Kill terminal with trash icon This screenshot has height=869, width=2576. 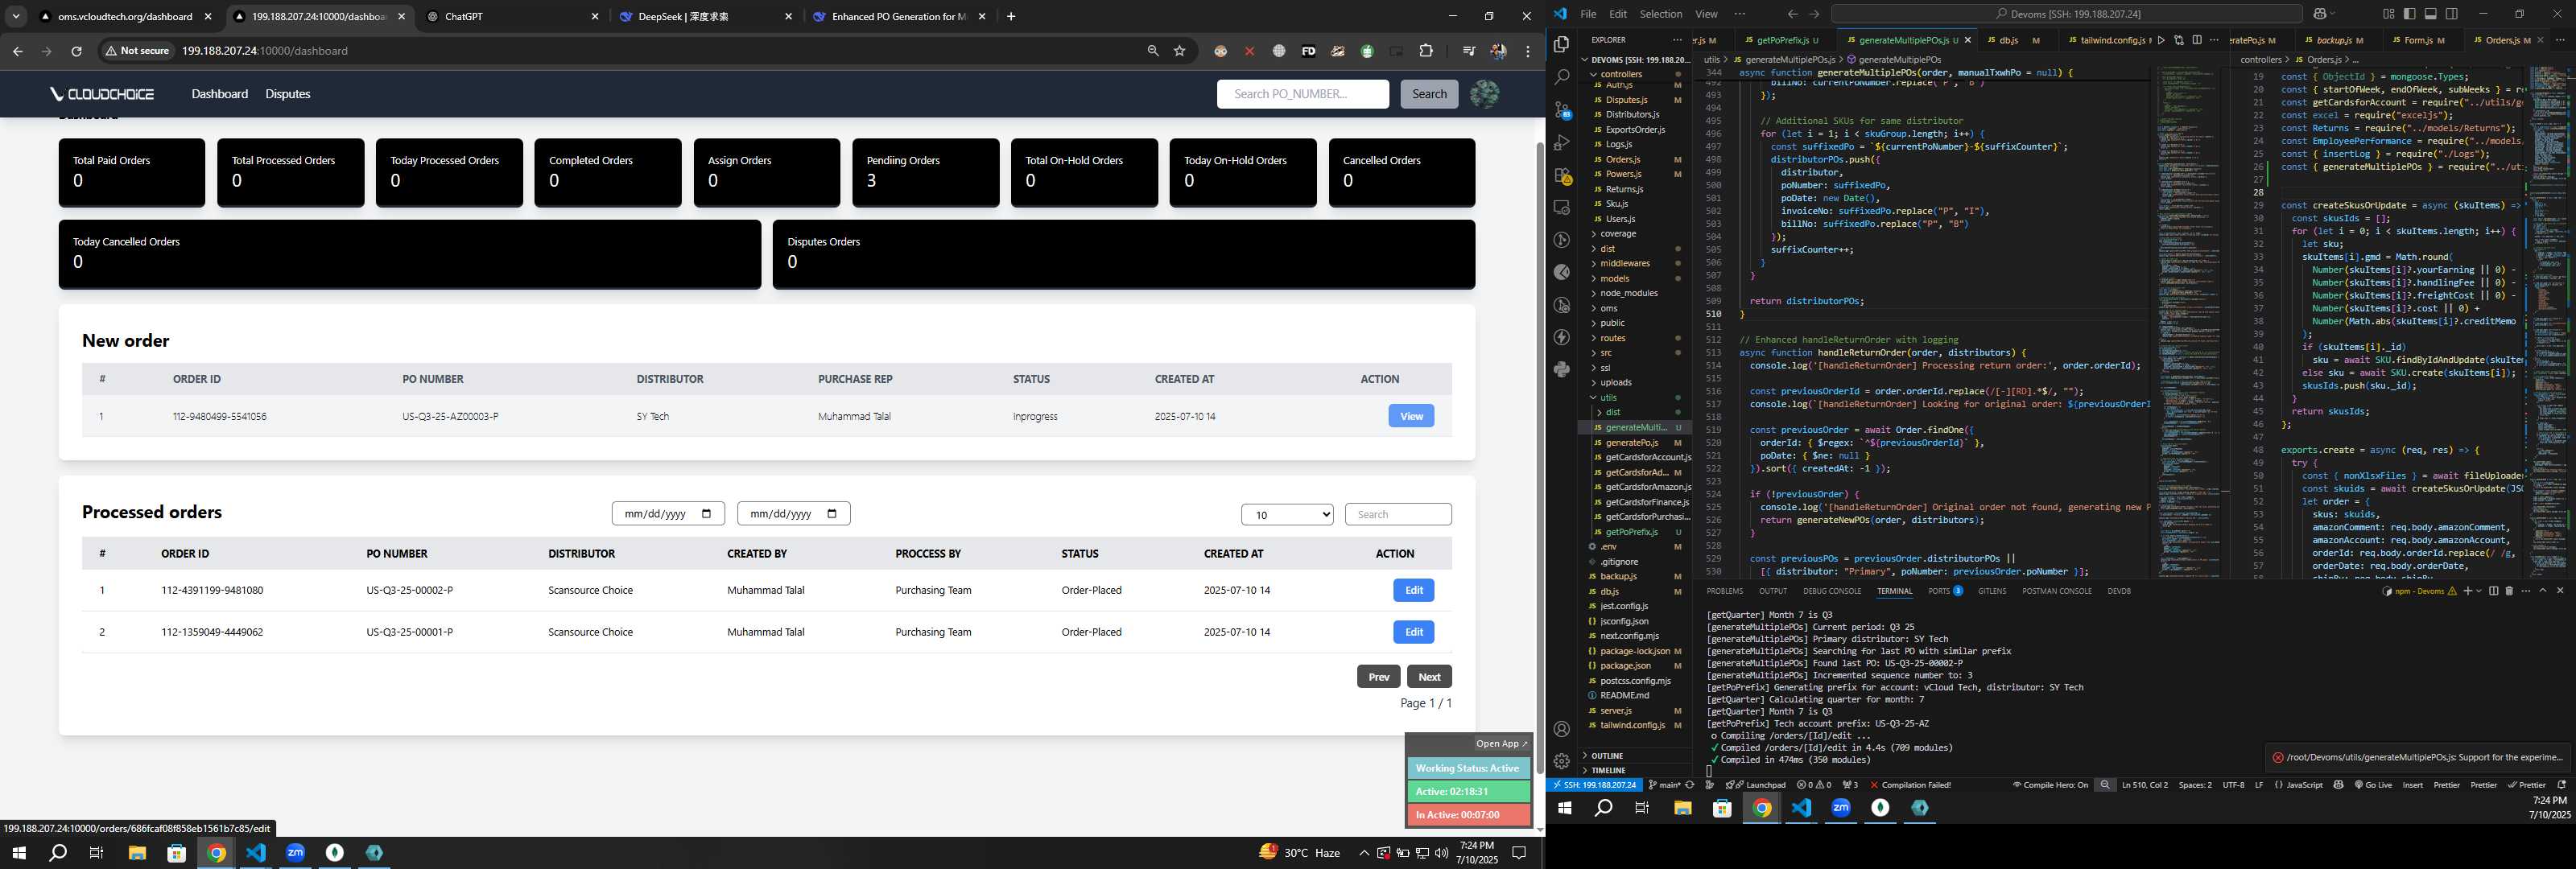(x=2508, y=591)
